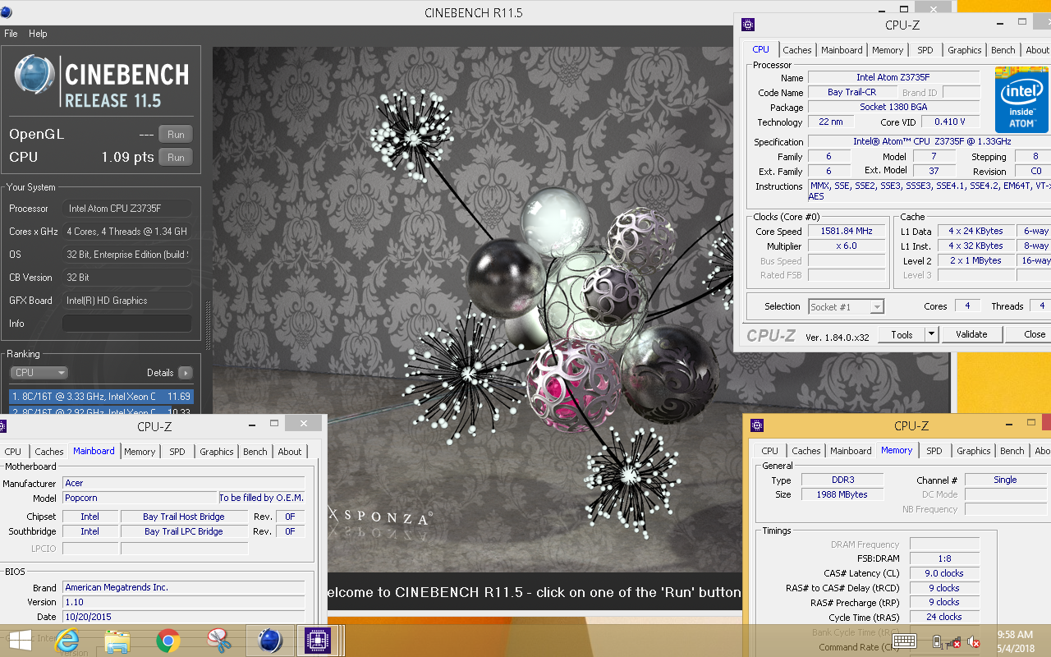Open SPD tab in Mainboard CPU-Z window
Screen dimensions: 1051x657
pyautogui.click(x=177, y=452)
